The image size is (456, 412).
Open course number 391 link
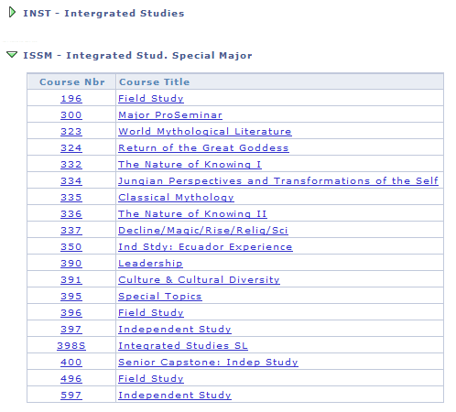tap(71, 280)
